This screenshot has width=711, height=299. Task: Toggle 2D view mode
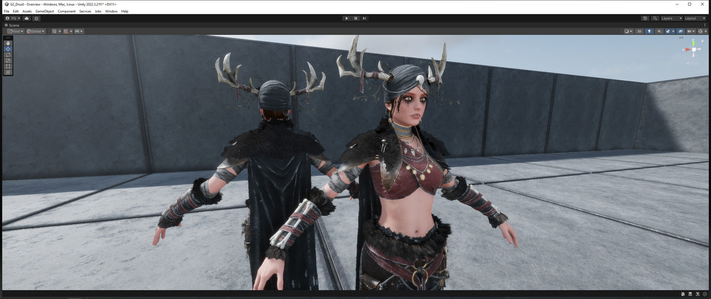pyautogui.click(x=639, y=31)
